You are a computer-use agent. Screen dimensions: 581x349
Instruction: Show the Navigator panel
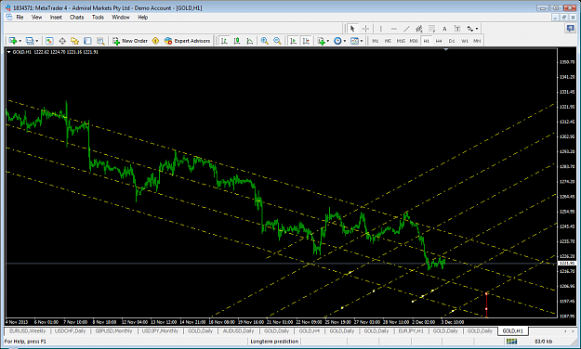click(x=75, y=41)
